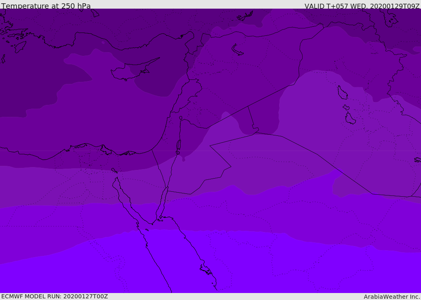The height and width of the screenshot is (300, 421).
Task: Click the "ArabiaWeather Inc." credit text
Action: click(x=392, y=297)
